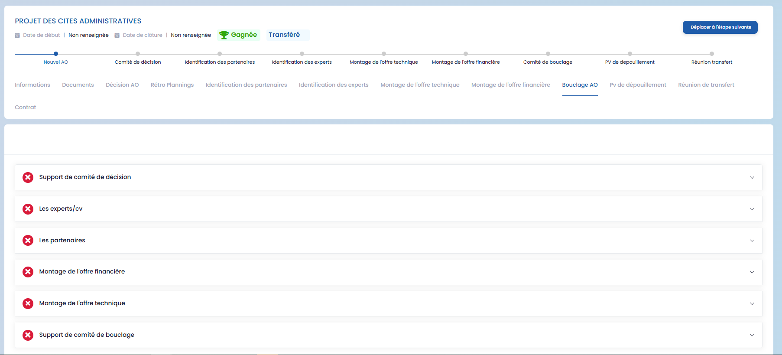This screenshot has width=782, height=355.
Task: Switch to the Rétro Plannings tab
Action: (172, 85)
